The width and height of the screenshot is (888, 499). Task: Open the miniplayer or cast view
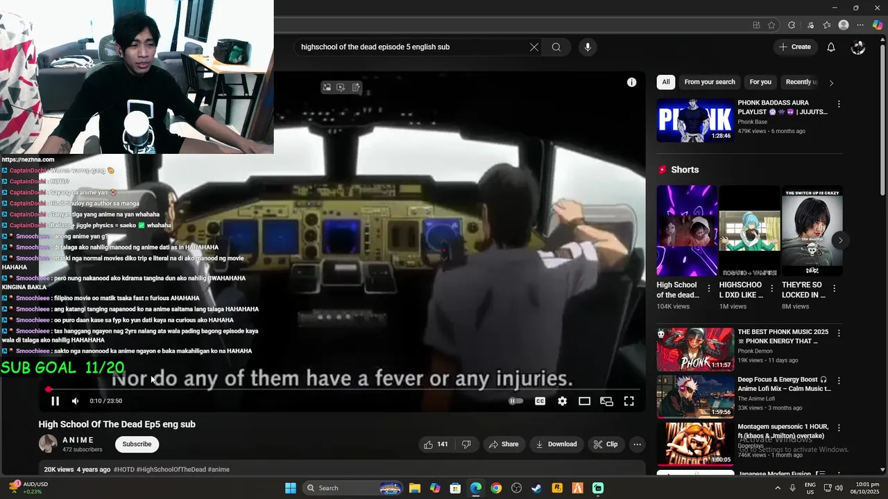coord(606,401)
